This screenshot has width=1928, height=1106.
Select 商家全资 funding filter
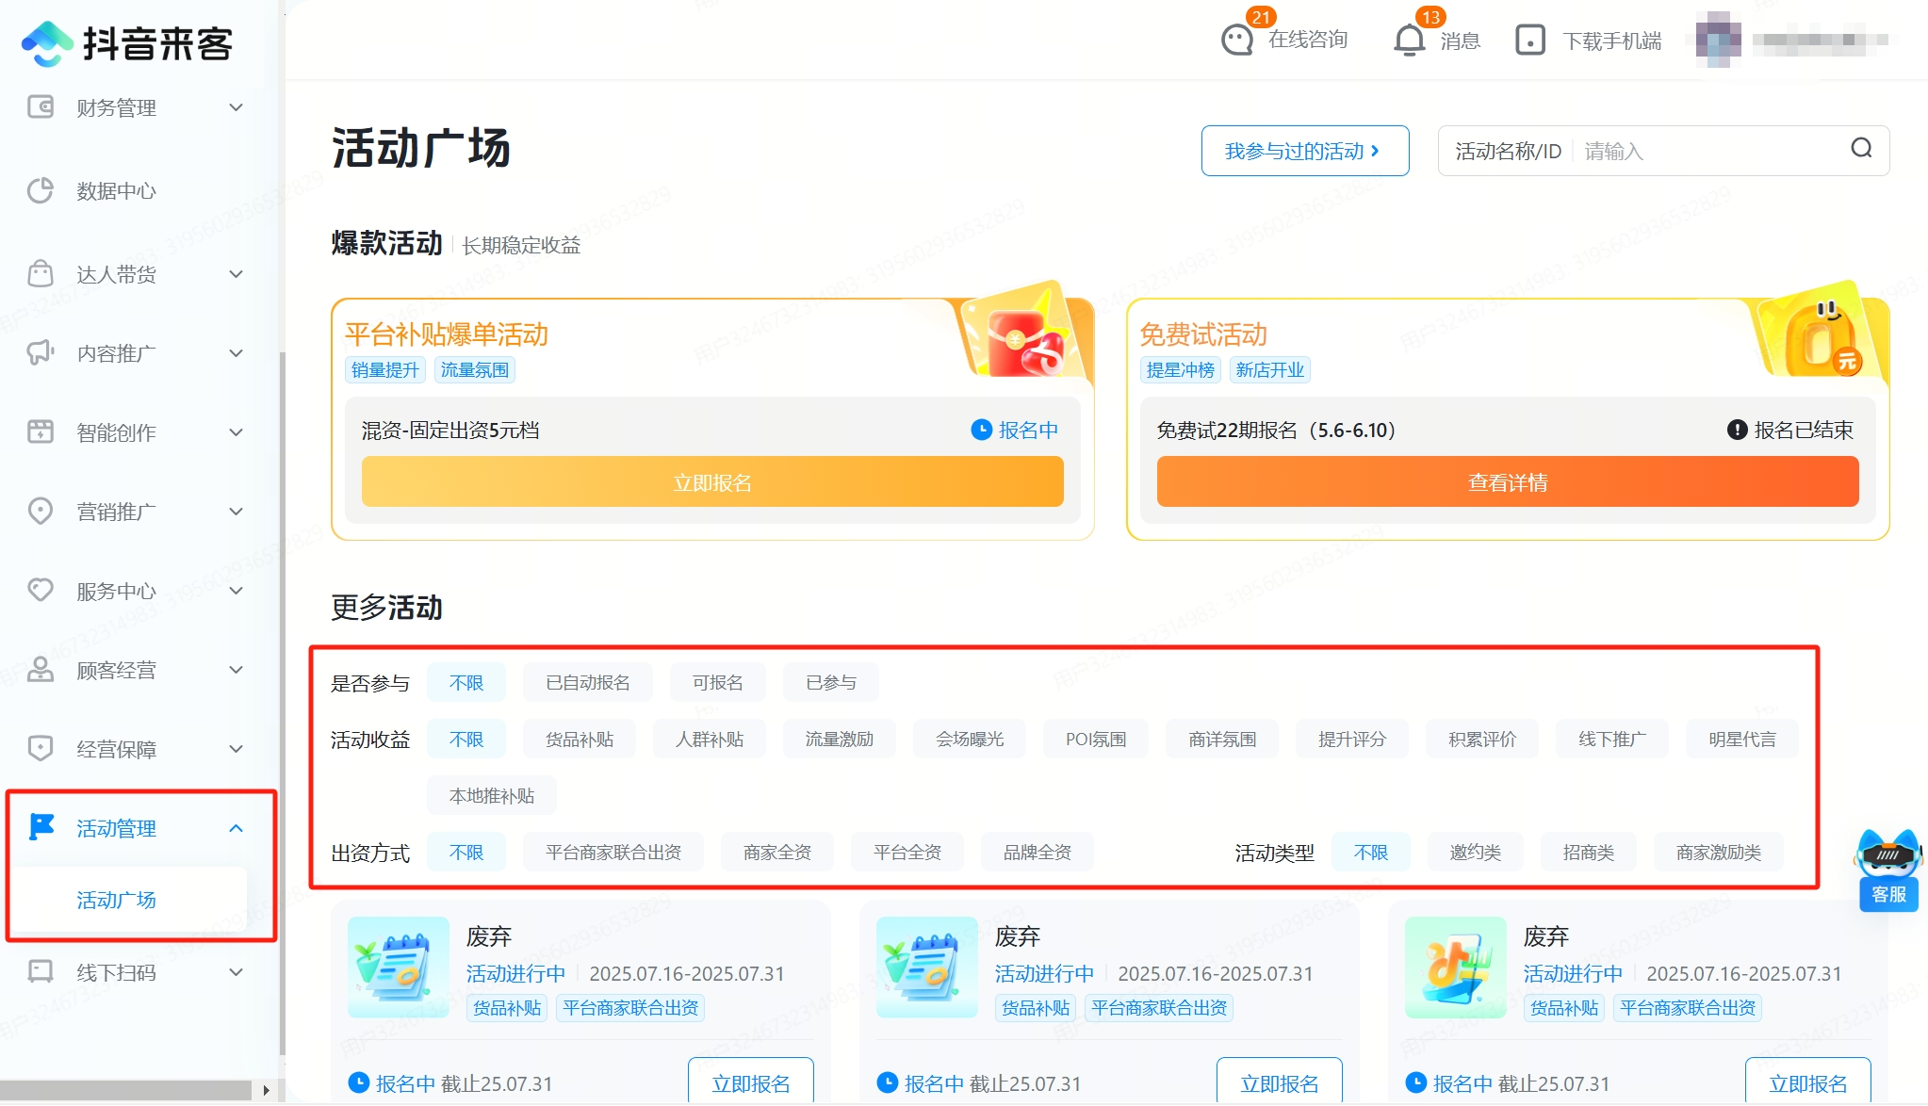[776, 853]
